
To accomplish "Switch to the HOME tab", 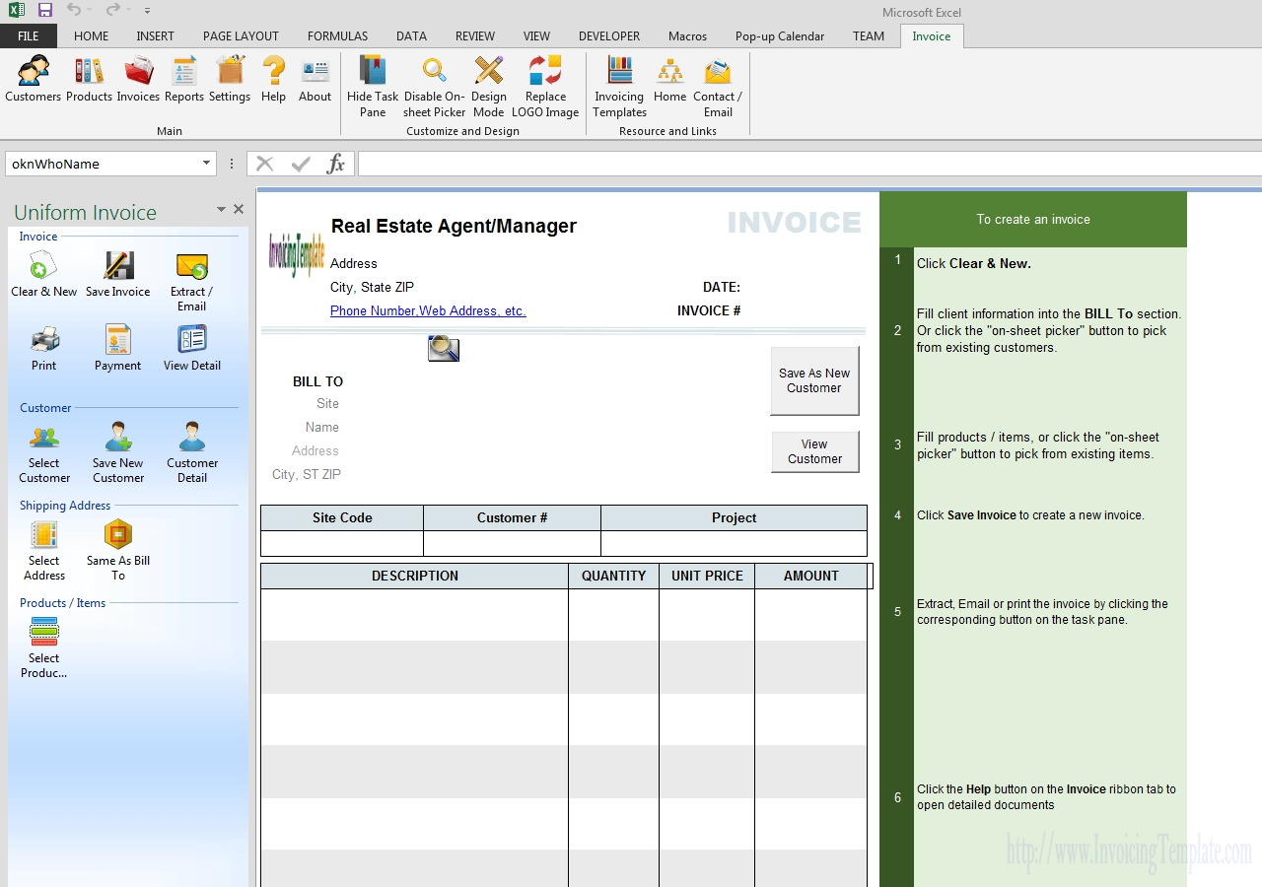I will tap(92, 35).
